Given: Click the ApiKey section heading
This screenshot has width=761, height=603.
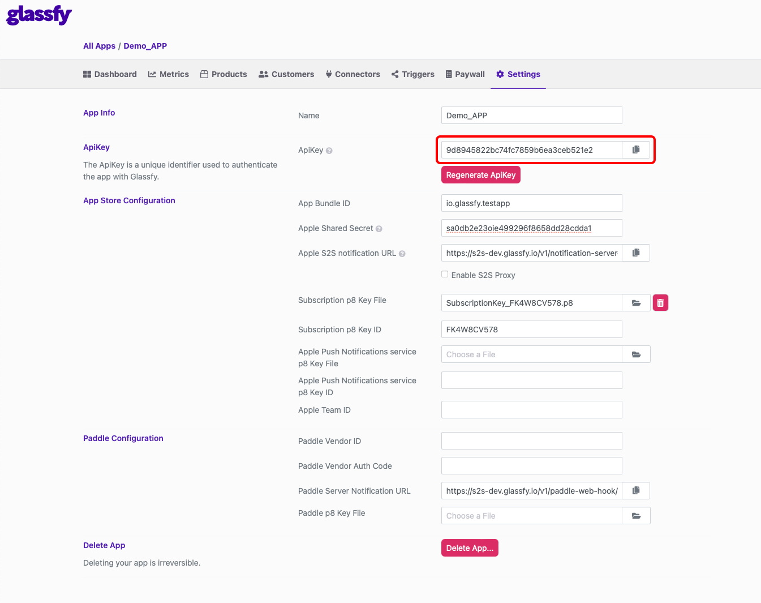Looking at the screenshot, I should 96,147.
